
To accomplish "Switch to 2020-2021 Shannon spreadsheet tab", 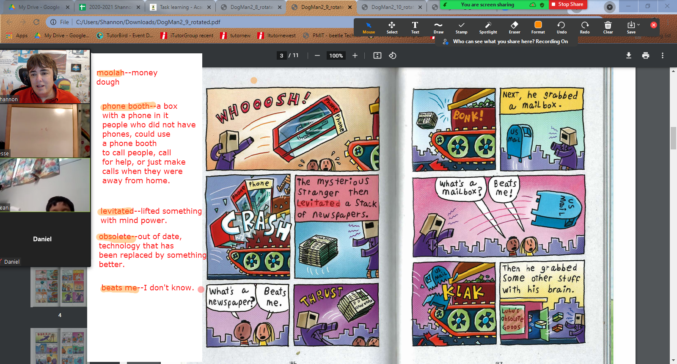I will pyautogui.click(x=110, y=7).
